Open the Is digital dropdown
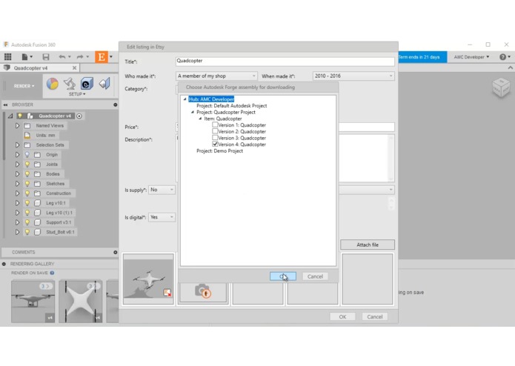Screen dimensions: 515x366 (x=162, y=217)
